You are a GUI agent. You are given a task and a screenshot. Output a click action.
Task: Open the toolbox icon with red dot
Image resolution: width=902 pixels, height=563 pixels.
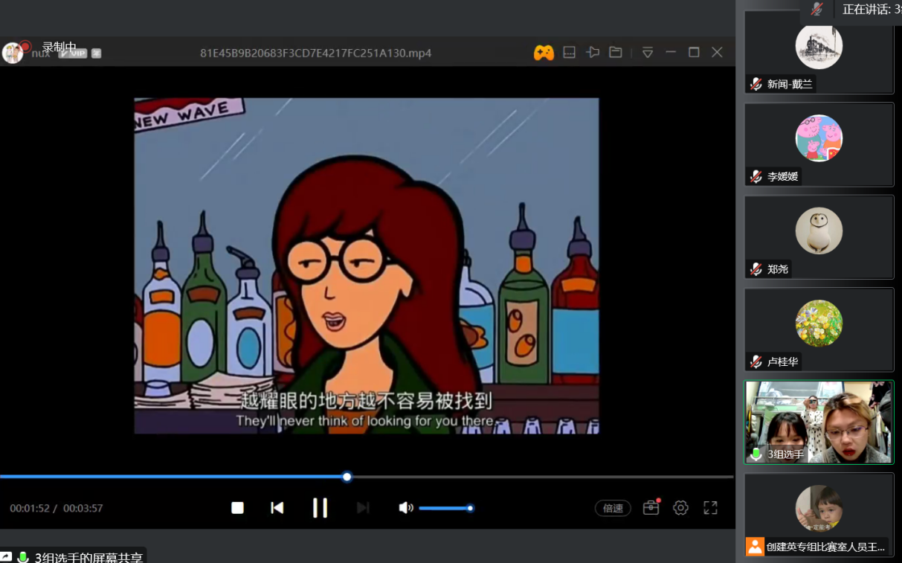651,507
